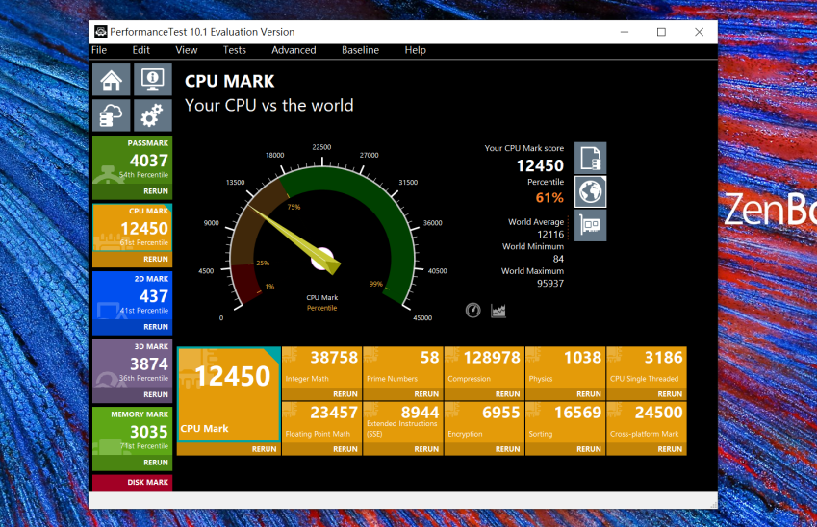The image size is (817, 527).
Task: Click the orange 61% percentile value
Action: 549,198
